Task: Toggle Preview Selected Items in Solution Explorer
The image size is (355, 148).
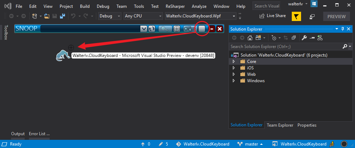Action: click(x=312, y=38)
